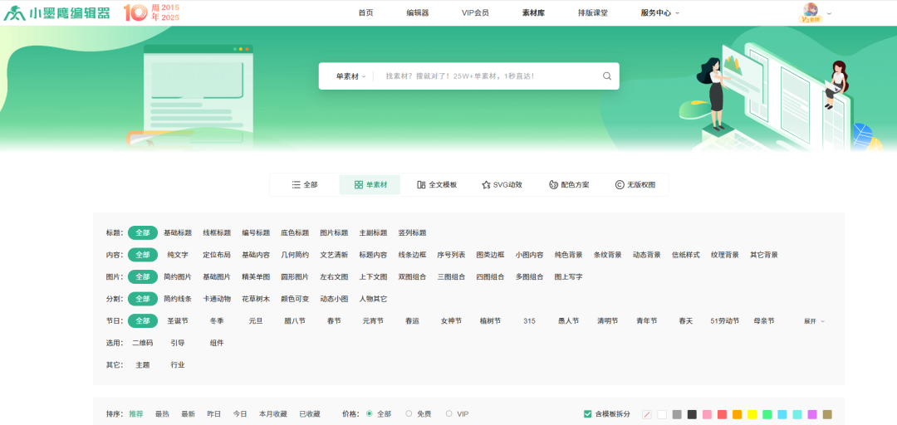Click the search magnifier icon
Image resolution: width=897 pixels, height=425 pixels.
click(607, 76)
